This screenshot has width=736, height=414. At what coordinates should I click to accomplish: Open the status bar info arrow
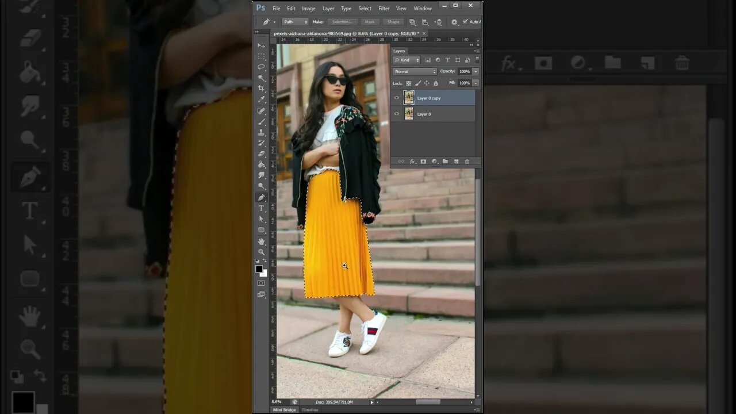[372, 402]
